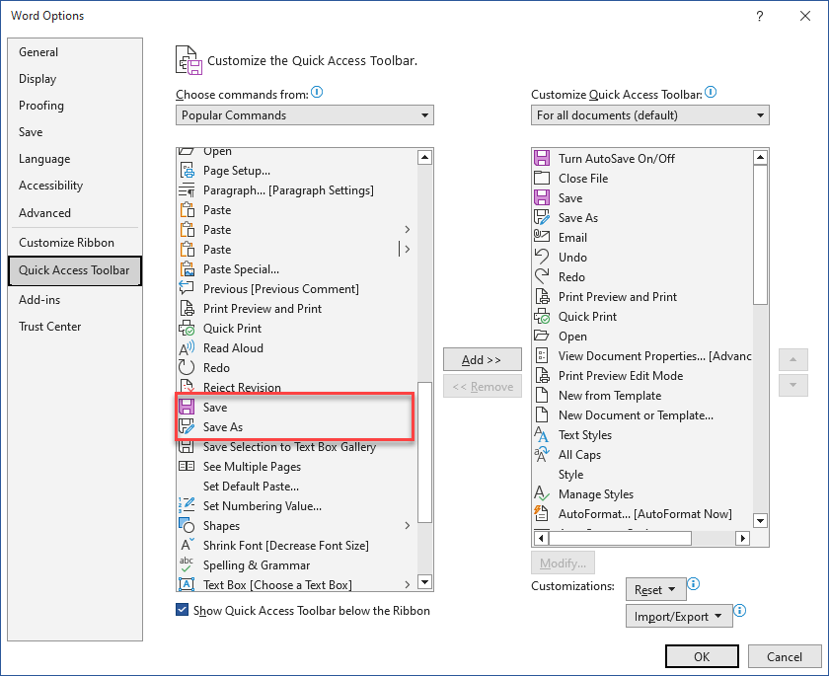Image resolution: width=829 pixels, height=676 pixels.
Task: Click the See Multiple Pages icon
Action: [187, 466]
